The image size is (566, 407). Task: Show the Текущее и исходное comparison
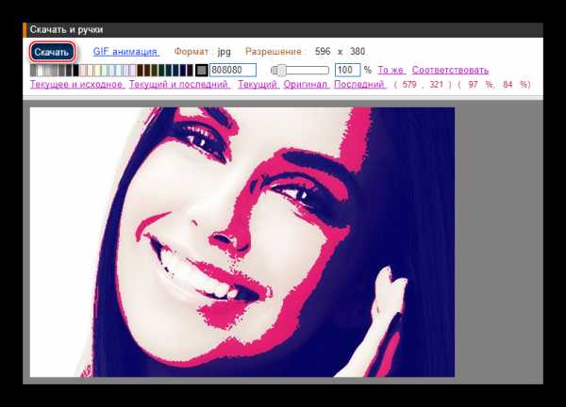pyautogui.click(x=76, y=85)
